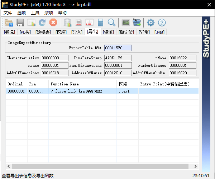Viewport: 215px width, 179px height.
Task: Click the horizontal scrollbar right arrow
Action: coord(196,166)
